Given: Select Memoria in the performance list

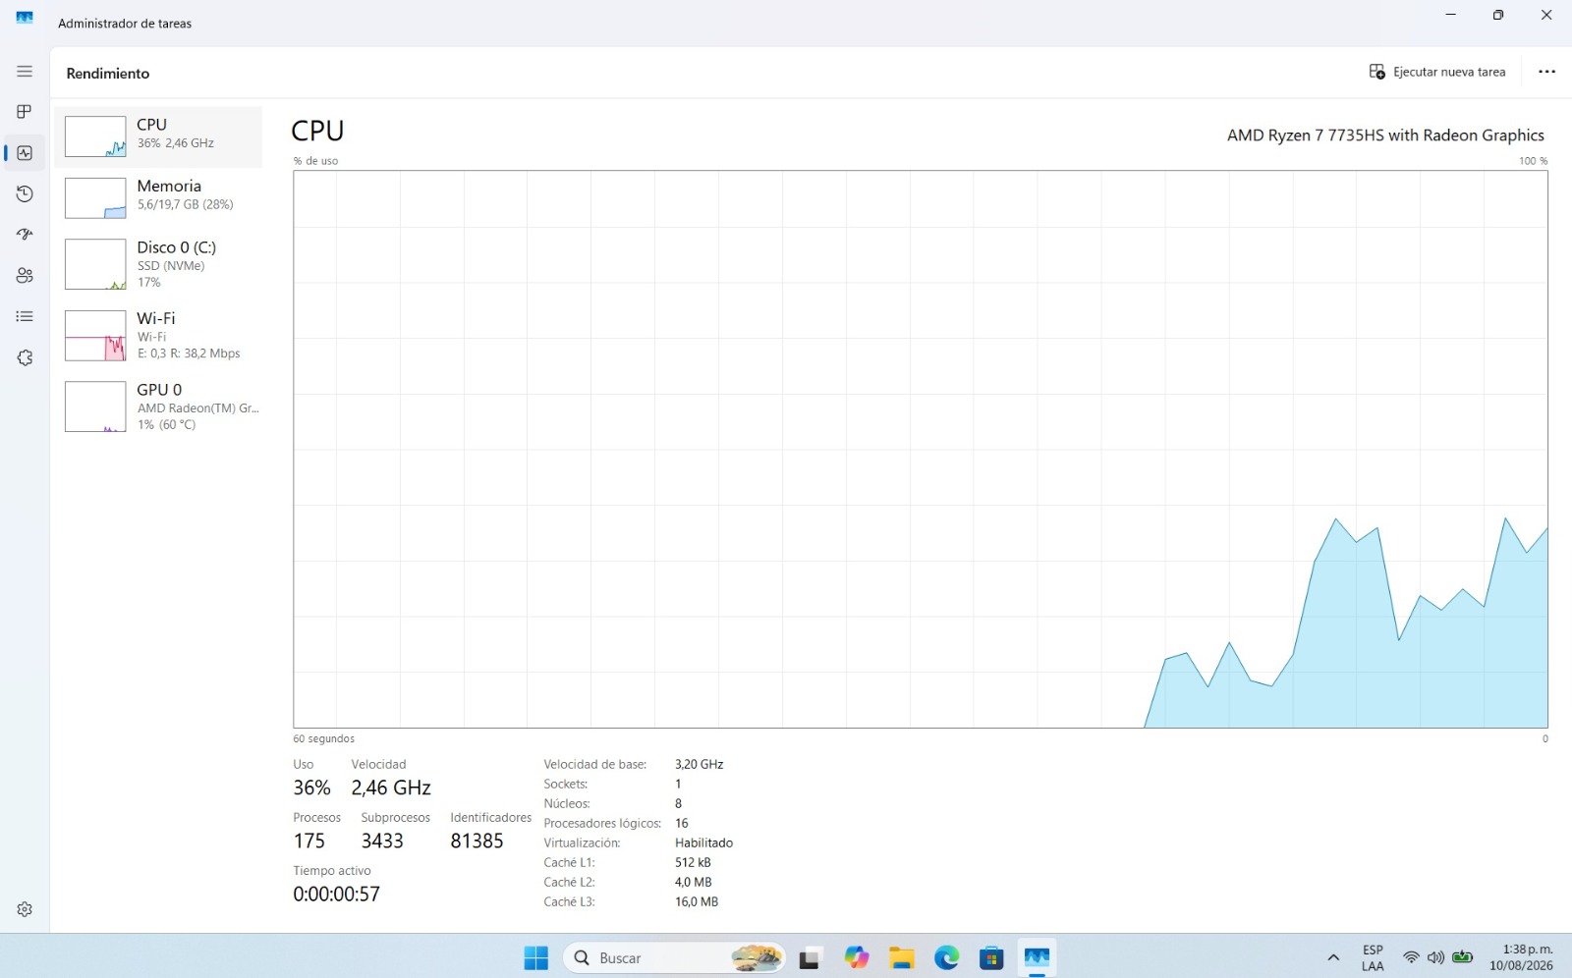Looking at the screenshot, I should 158,197.
